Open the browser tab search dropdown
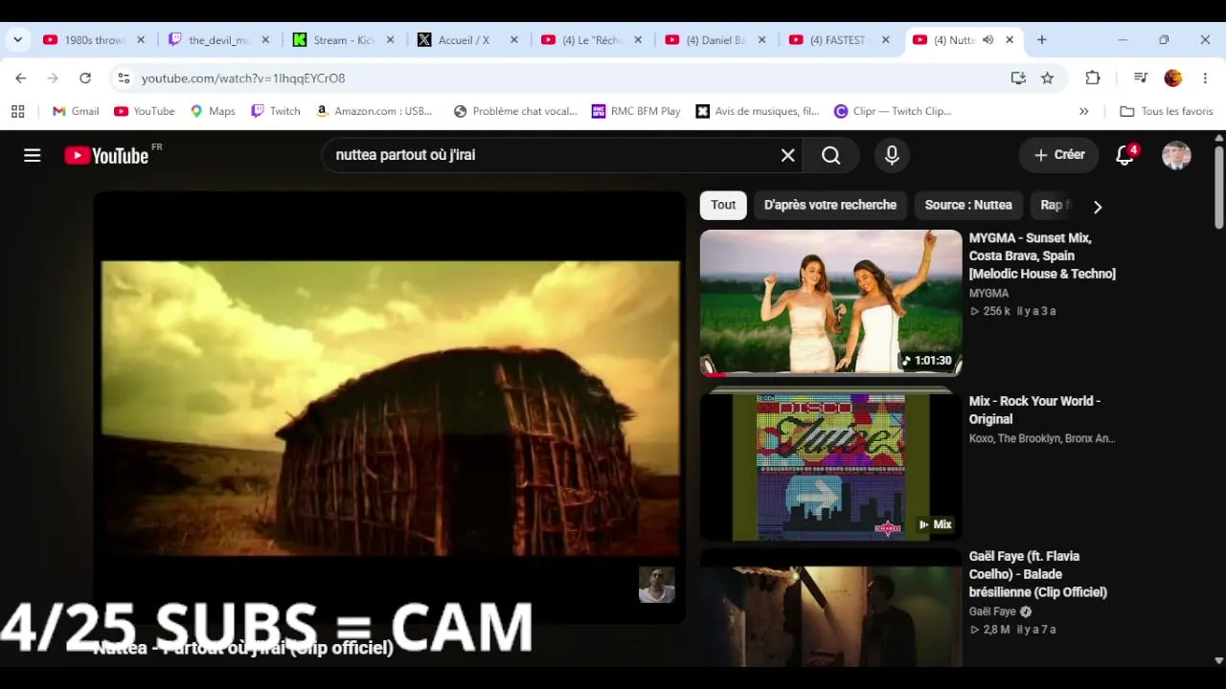The image size is (1226, 689). point(17,40)
